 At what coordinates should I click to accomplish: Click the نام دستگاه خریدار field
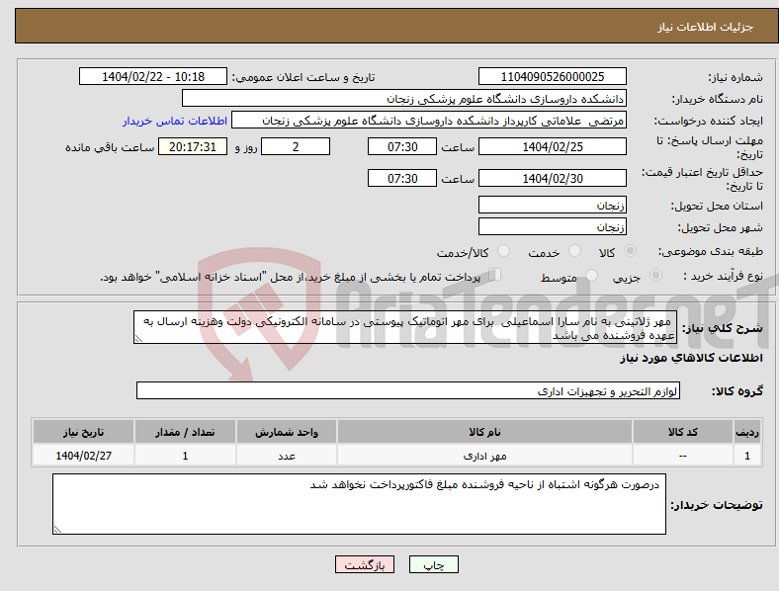coord(404,98)
